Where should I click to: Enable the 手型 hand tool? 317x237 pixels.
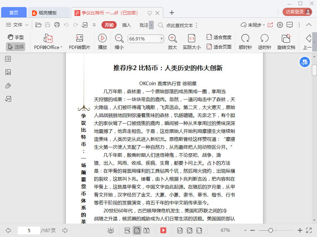(x=16, y=37)
